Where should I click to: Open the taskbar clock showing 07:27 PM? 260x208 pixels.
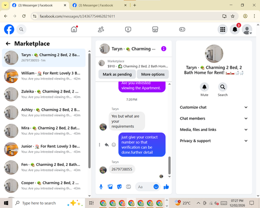[237, 203]
